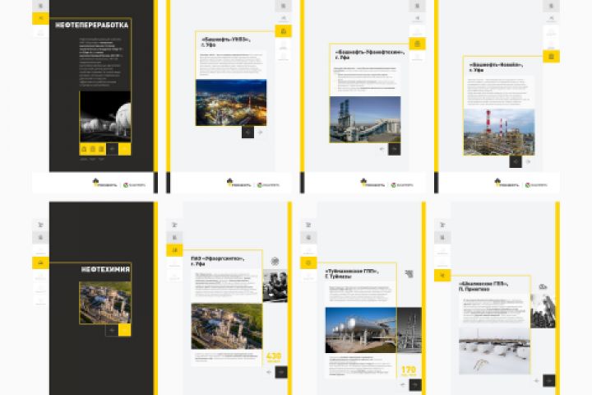Click the Rosneft logo on the Башнефть-УНПЗ screen
Viewport: 592px width, 395px height.
(x=239, y=183)
